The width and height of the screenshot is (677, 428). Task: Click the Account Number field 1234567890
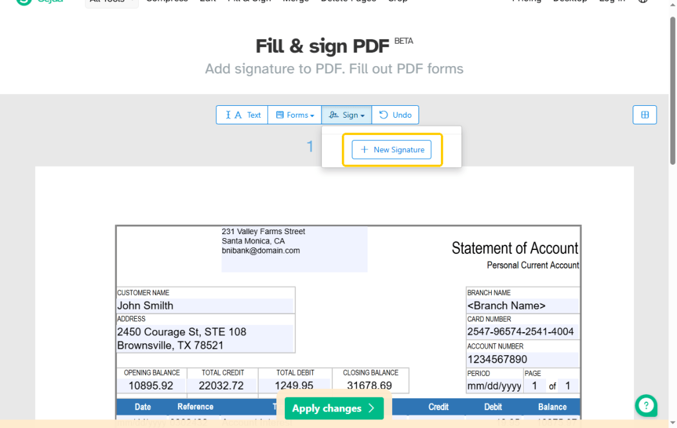(x=523, y=359)
